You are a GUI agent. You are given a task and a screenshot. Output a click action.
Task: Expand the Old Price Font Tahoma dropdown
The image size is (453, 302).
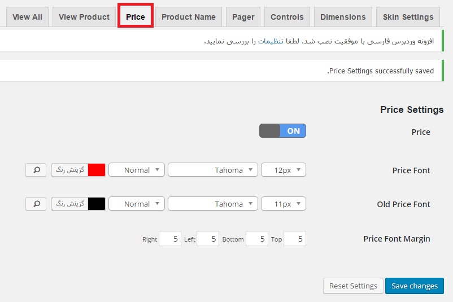click(x=213, y=204)
